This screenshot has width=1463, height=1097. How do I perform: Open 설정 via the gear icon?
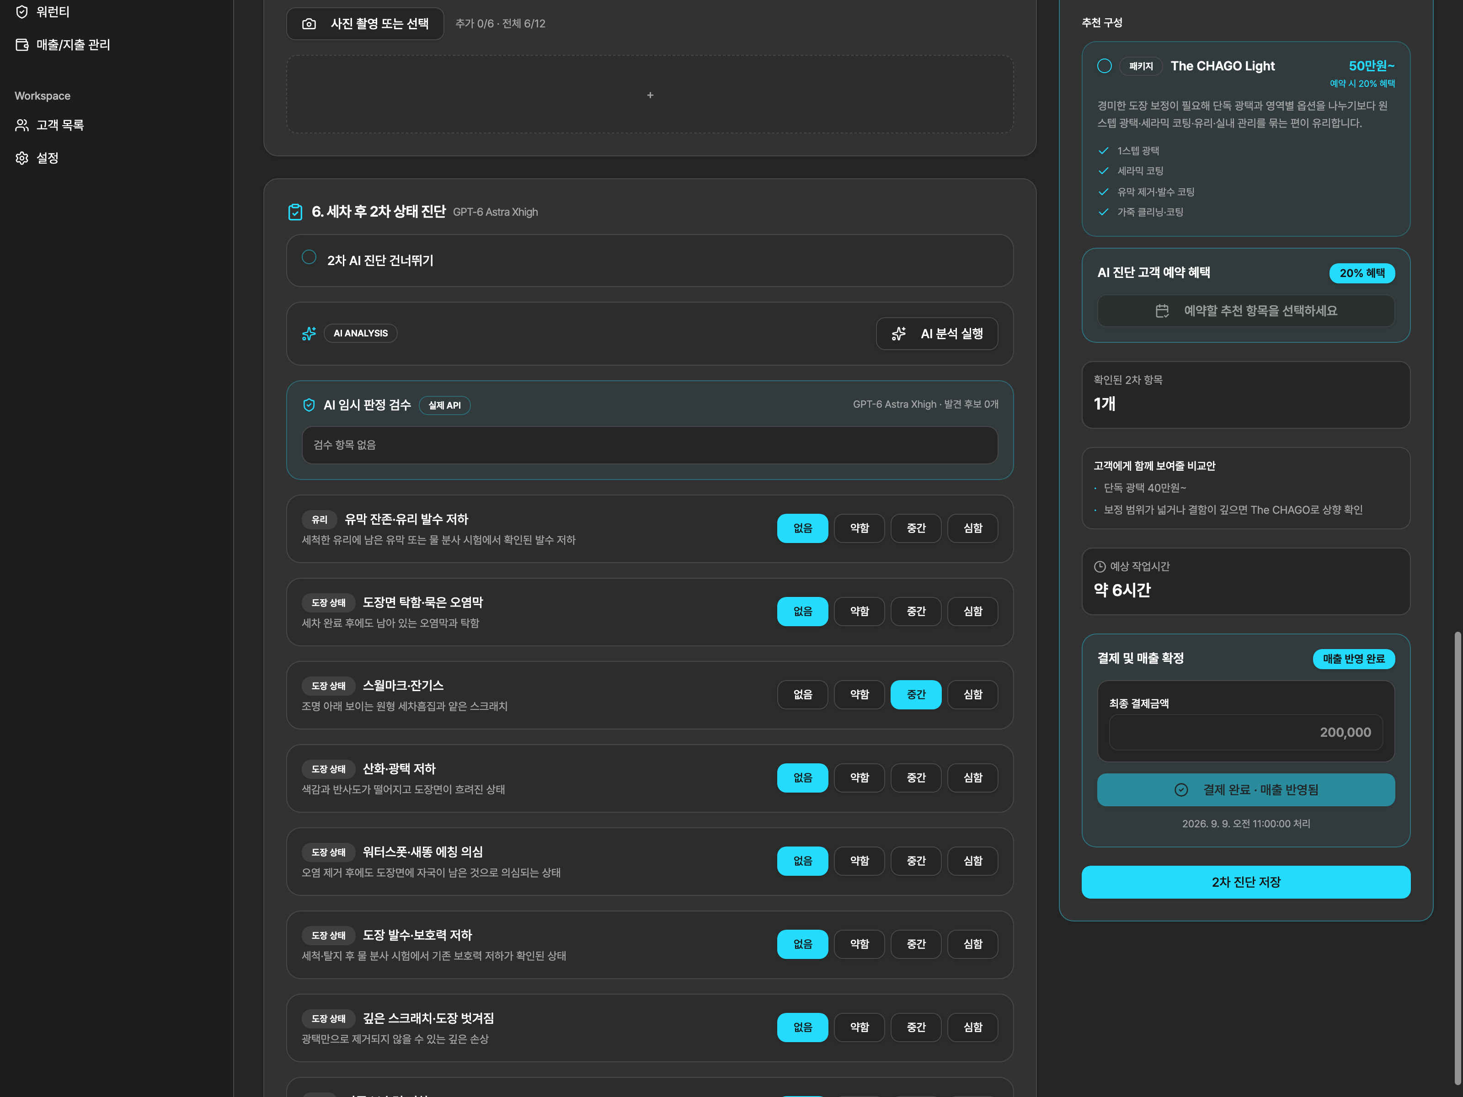pos(22,158)
